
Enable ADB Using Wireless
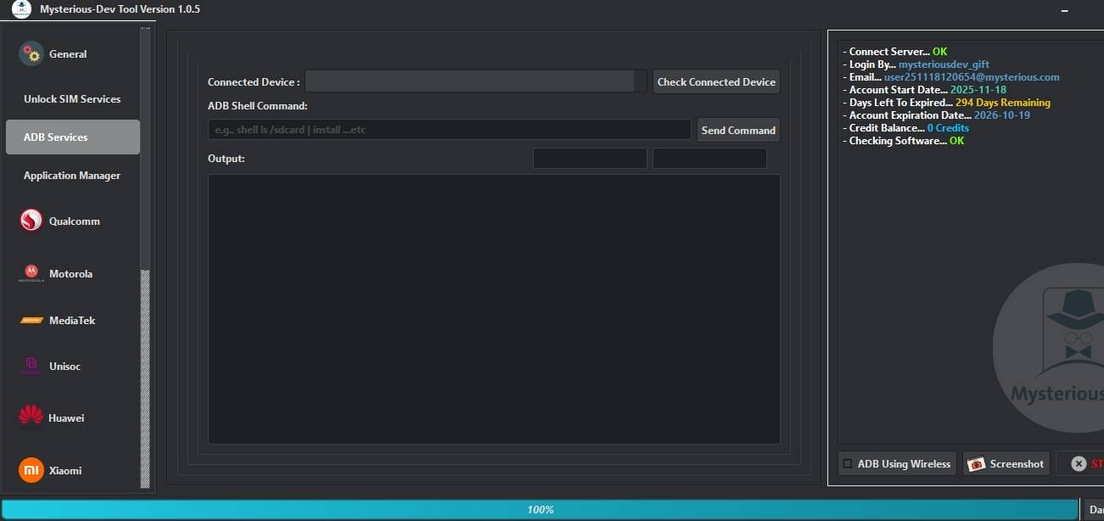pos(846,463)
